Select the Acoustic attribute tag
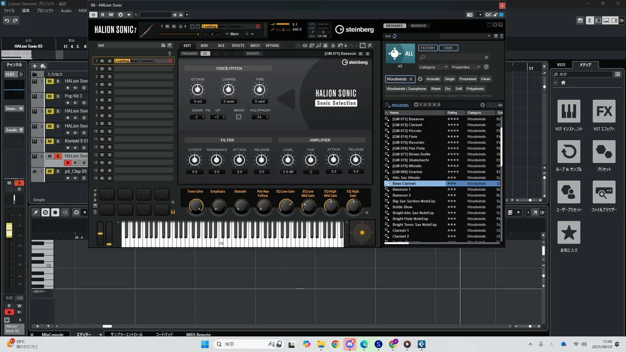Screen dimensions: 626x352 433,79
